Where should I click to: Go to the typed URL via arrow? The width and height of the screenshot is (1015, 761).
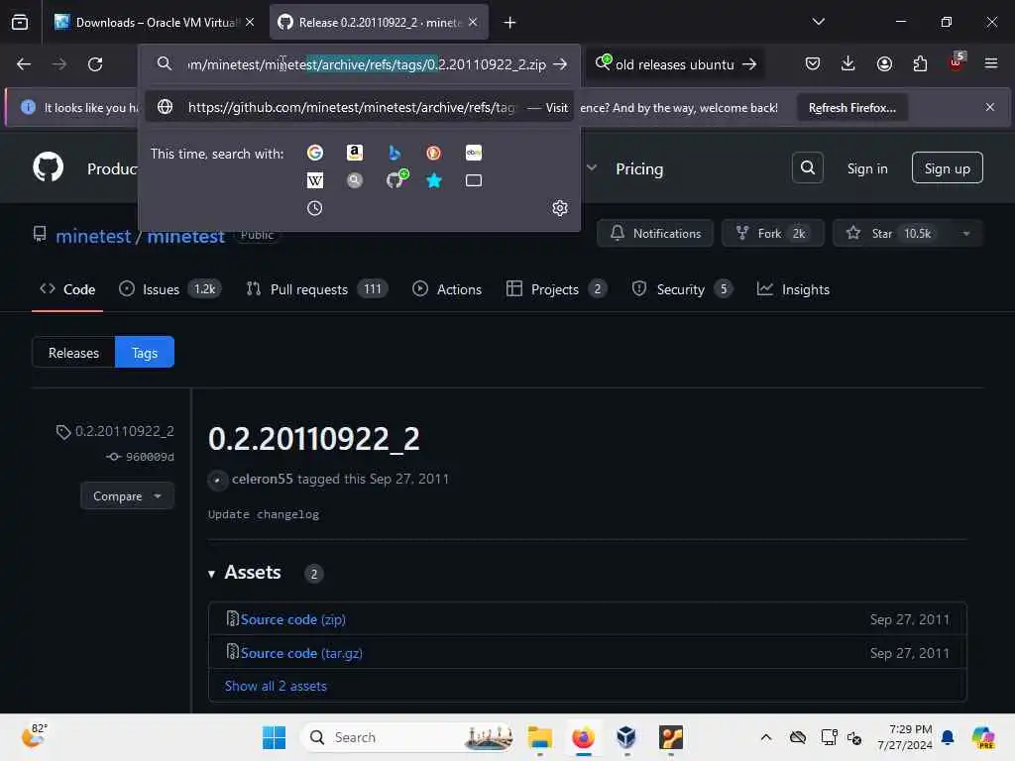click(x=561, y=64)
